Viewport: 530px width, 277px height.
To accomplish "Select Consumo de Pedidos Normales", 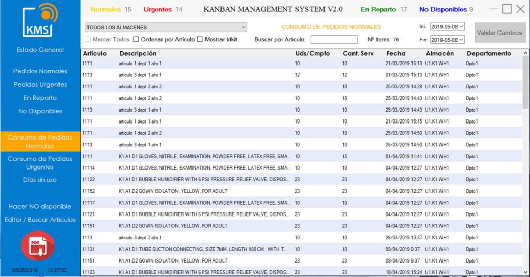I will [x=40, y=142].
